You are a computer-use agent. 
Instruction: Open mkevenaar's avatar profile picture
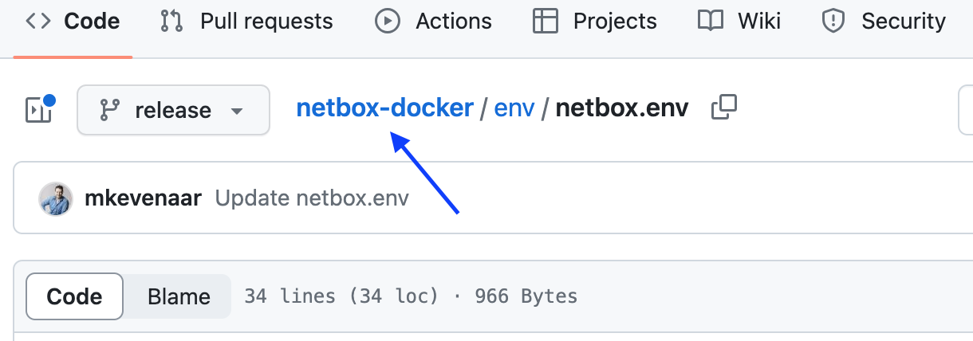[55, 198]
